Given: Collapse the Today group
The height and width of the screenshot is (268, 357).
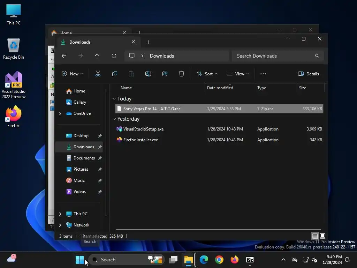Looking at the screenshot, I should pyautogui.click(x=114, y=99).
